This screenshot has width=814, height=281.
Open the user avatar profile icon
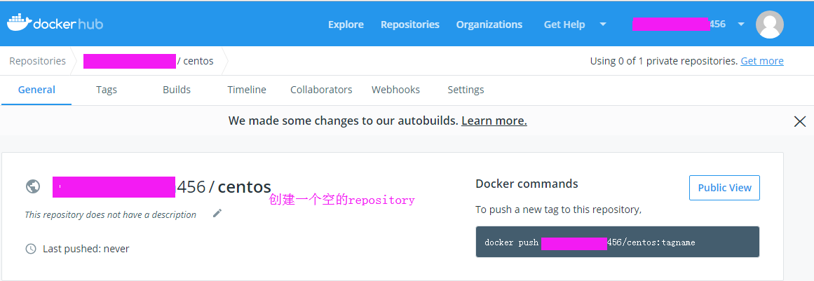[769, 25]
